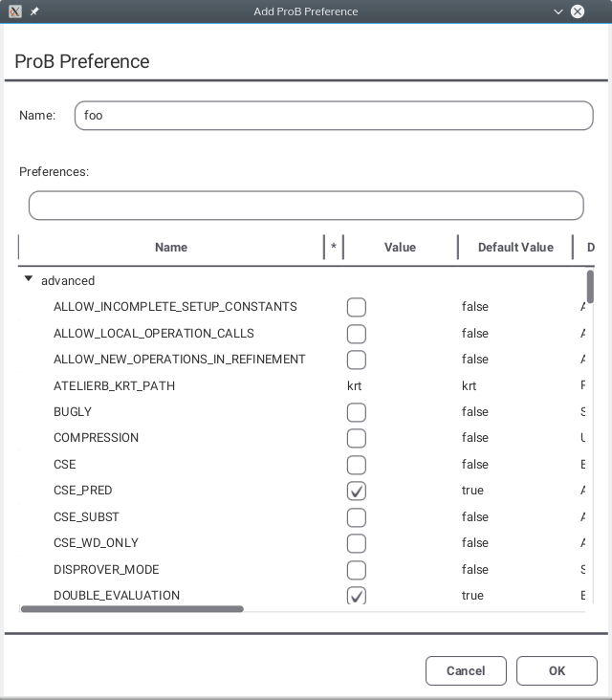This screenshot has height=700, width=612.
Task: Close the Add ProB Preference dialog
Action: 578,11
